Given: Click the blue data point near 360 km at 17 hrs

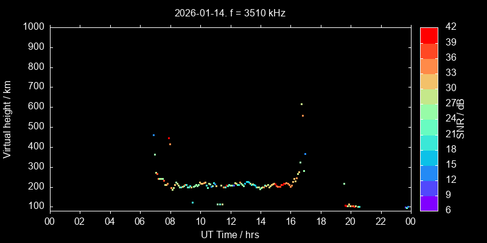Looking at the screenshot, I should [305, 154].
